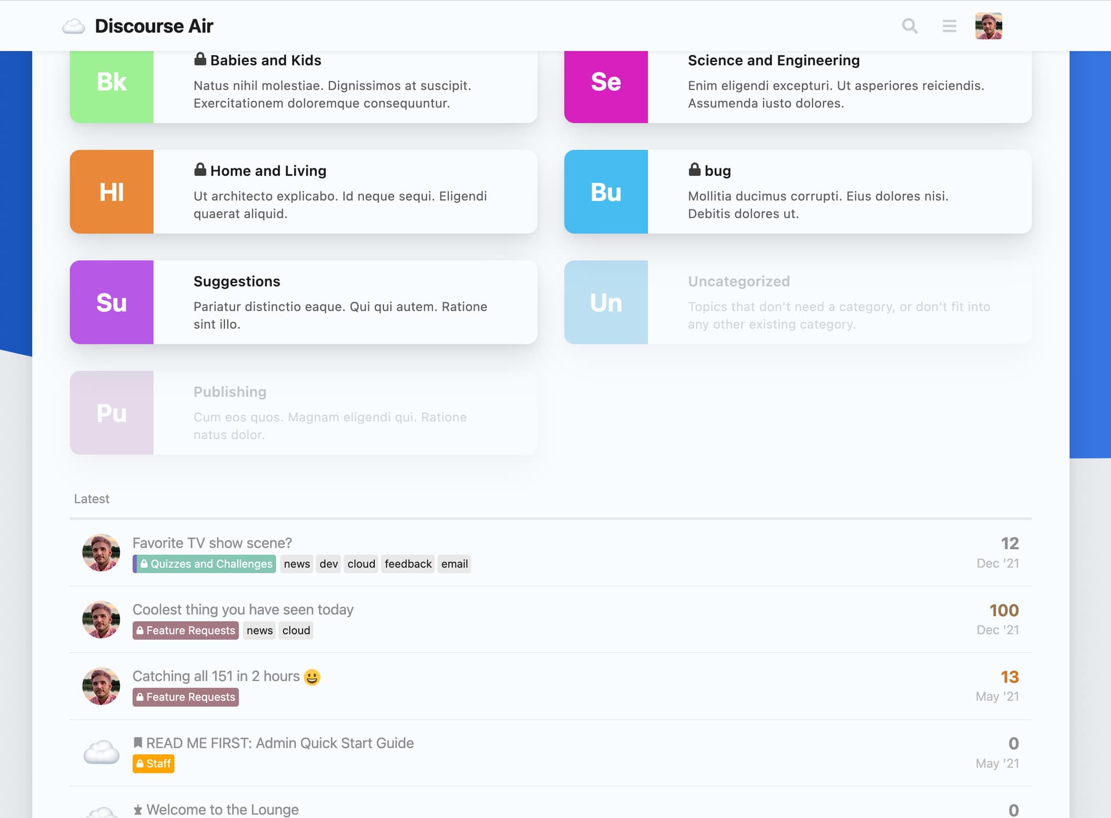Open the faded Un Uncategorized tile

606,302
